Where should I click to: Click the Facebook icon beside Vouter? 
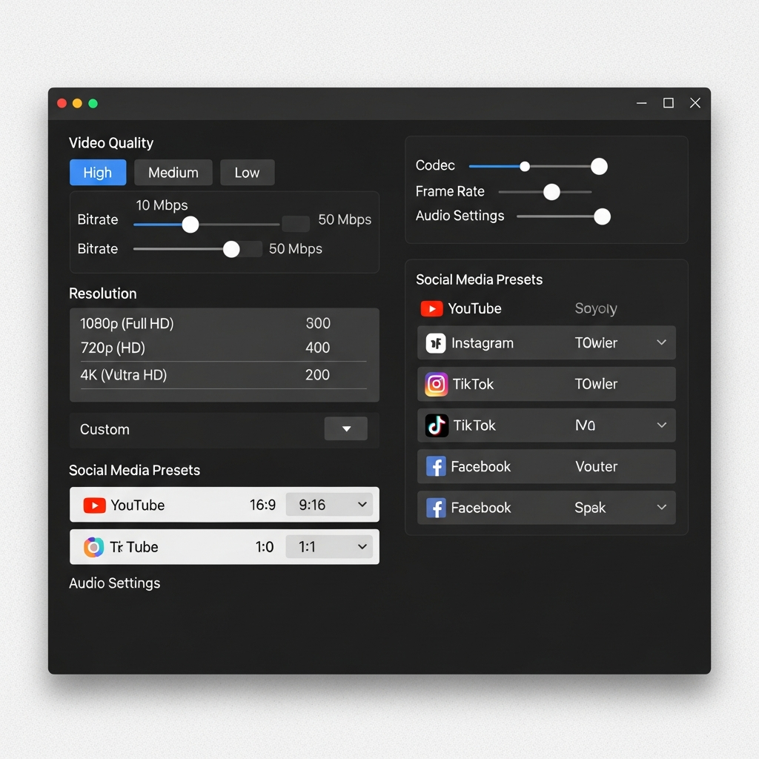coord(436,466)
